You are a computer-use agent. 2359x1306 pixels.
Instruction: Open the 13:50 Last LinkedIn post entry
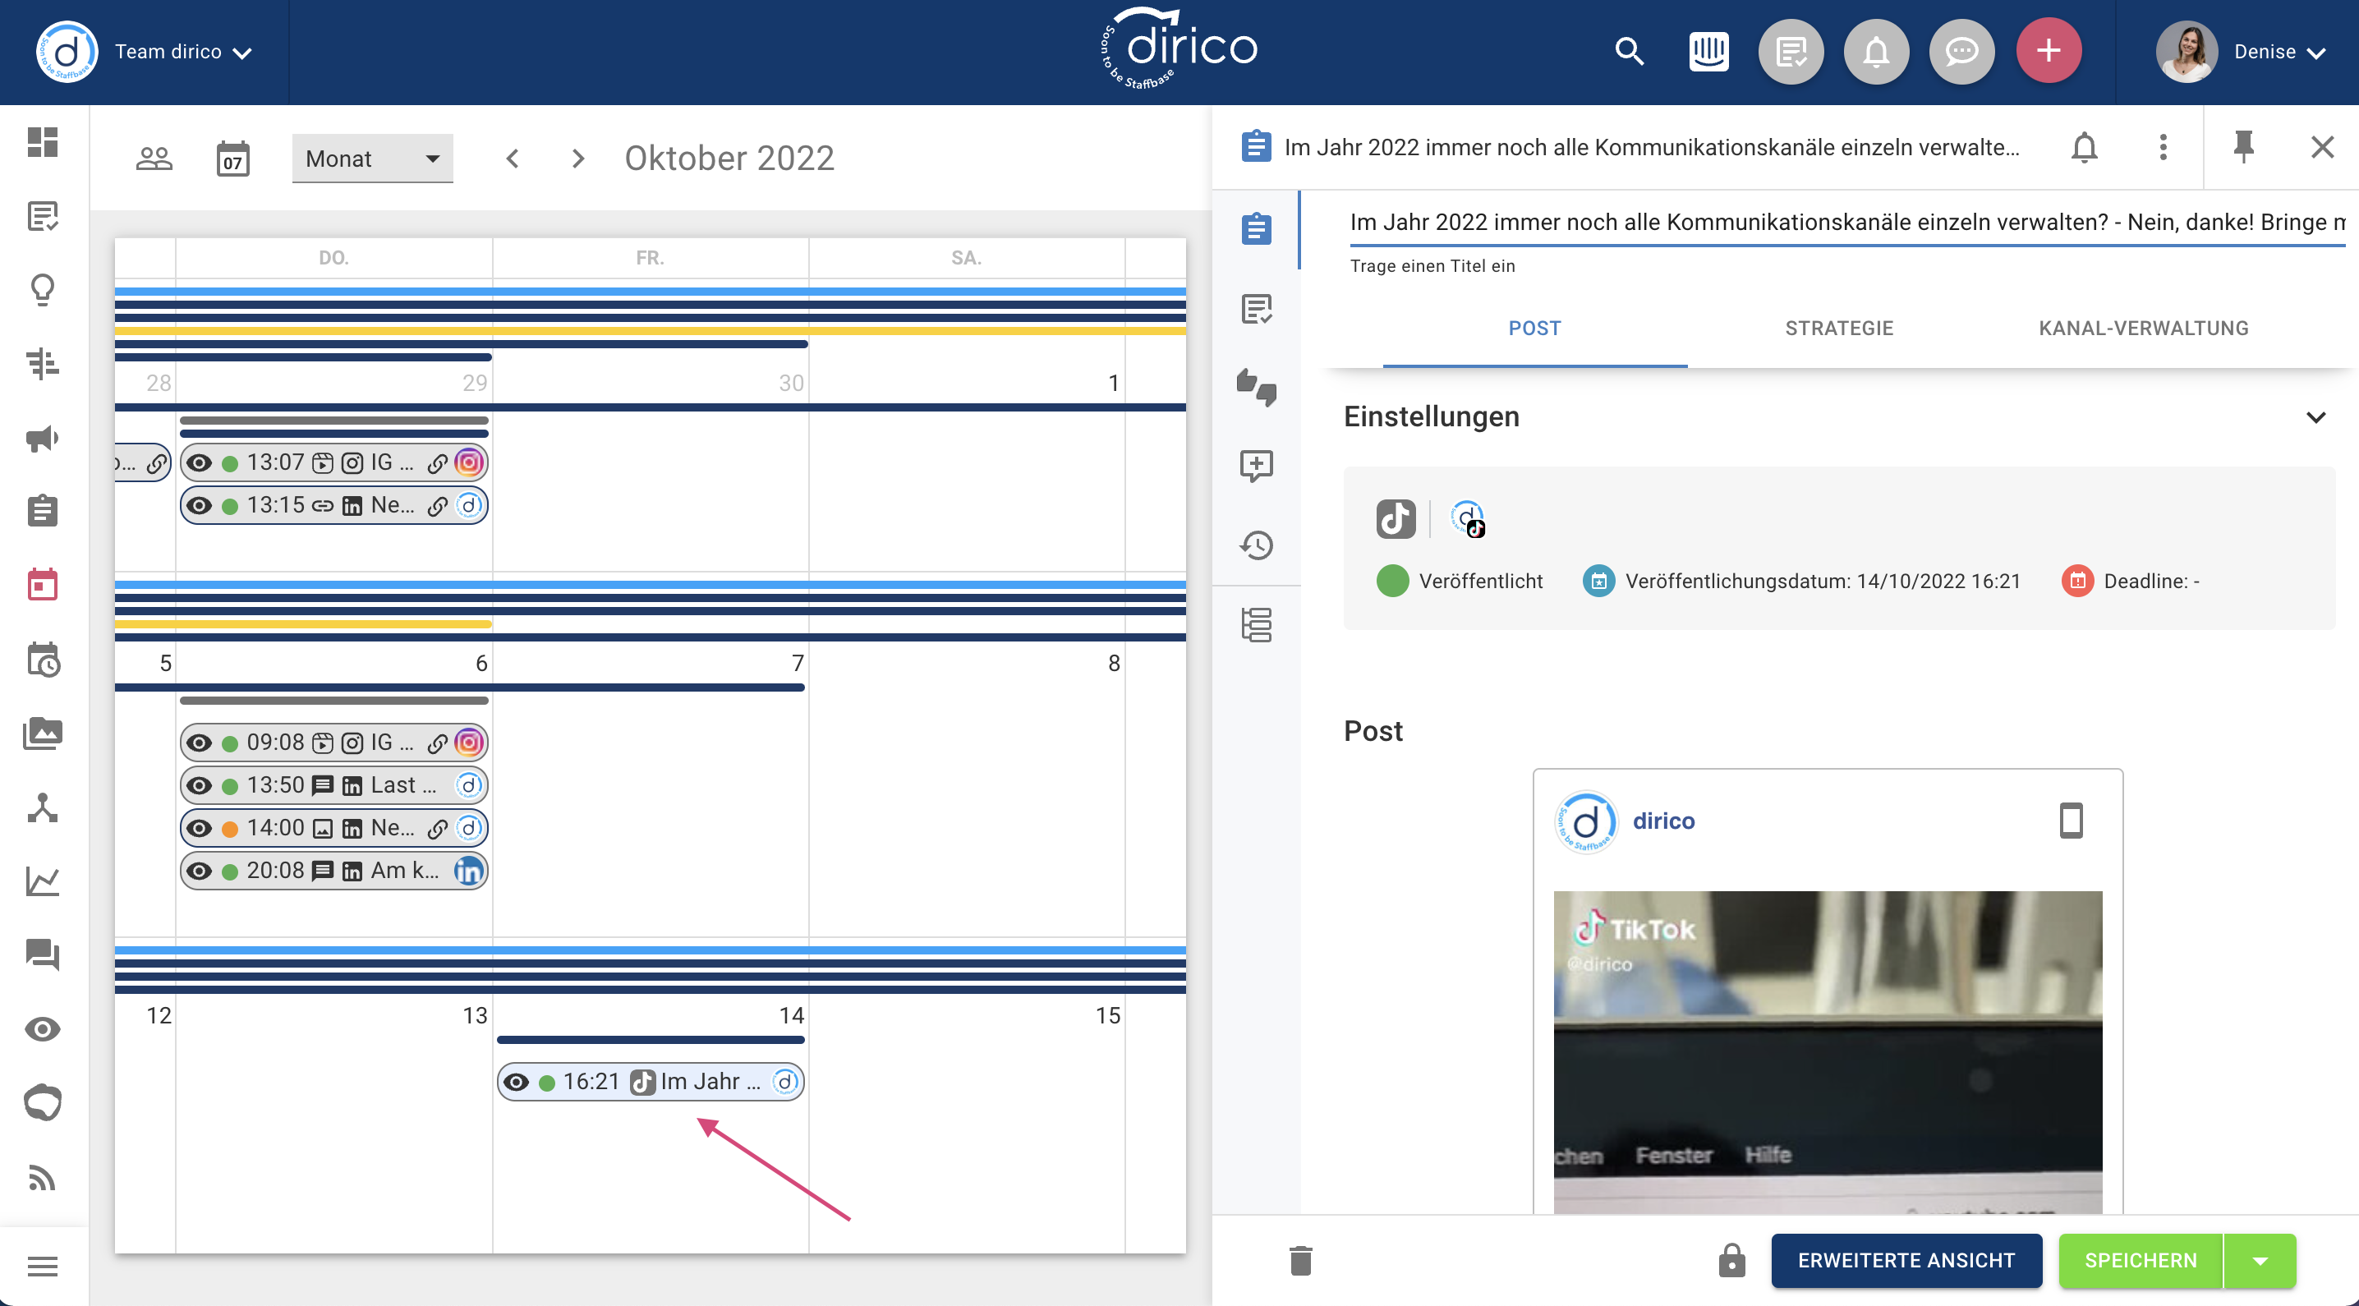click(x=334, y=786)
